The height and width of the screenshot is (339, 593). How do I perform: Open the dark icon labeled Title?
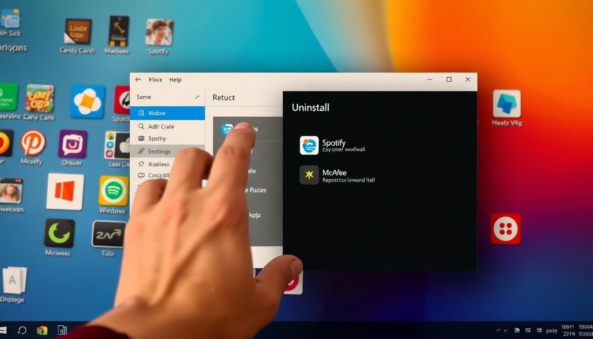click(108, 234)
